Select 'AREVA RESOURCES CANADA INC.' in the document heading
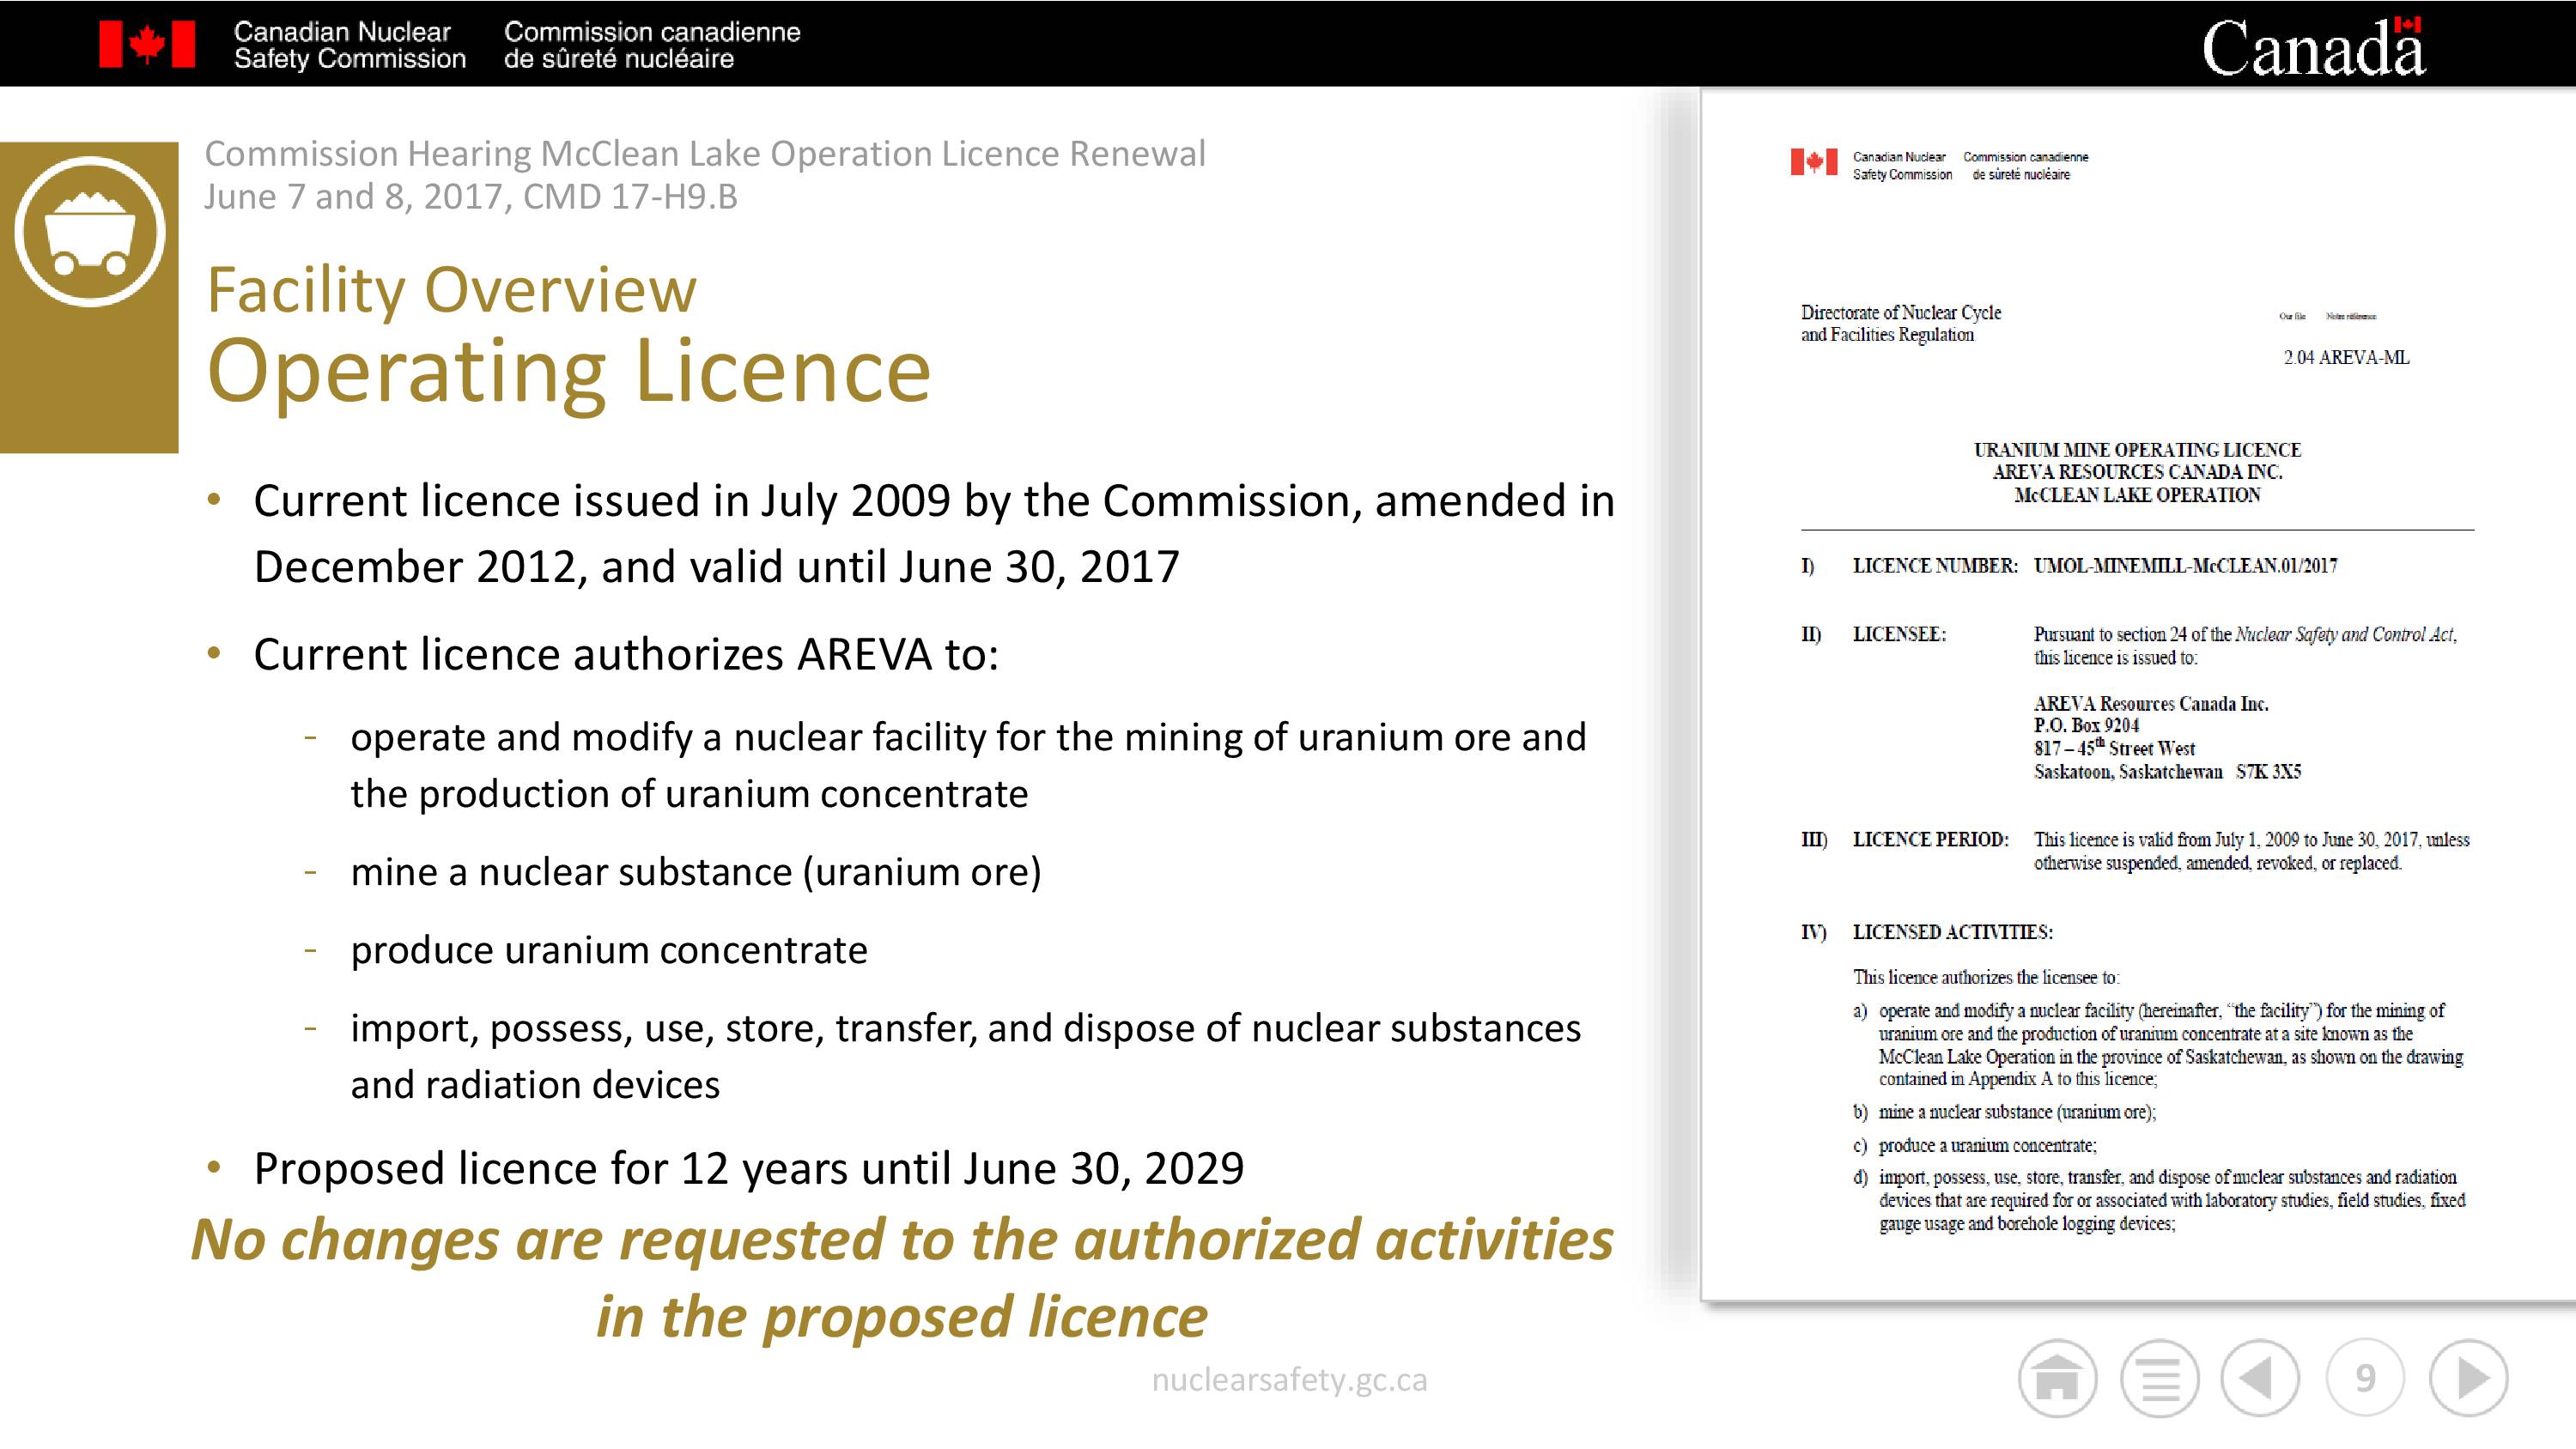 coord(2137,472)
